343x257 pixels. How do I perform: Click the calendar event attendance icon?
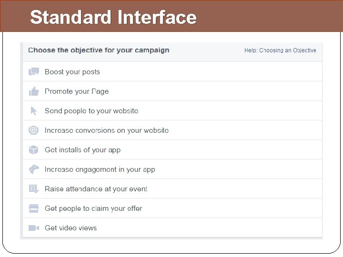pos(33,189)
